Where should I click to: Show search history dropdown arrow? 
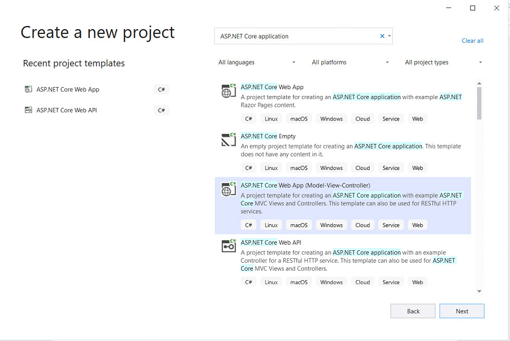[390, 36]
